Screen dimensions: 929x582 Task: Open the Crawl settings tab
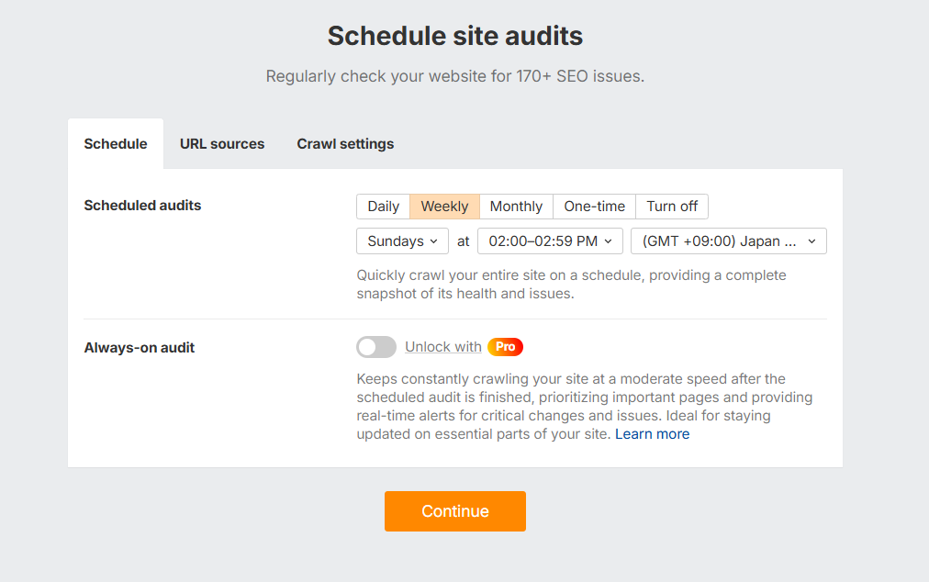tap(345, 144)
